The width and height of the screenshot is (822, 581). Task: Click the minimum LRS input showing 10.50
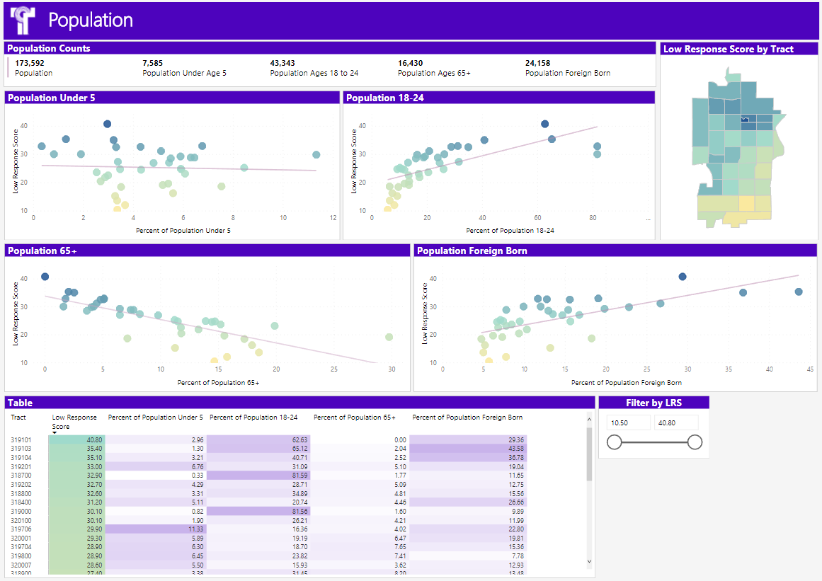628,422
